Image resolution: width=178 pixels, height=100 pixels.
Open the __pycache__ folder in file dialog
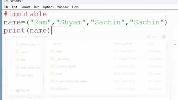pyautogui.click(x=61, y=59)
